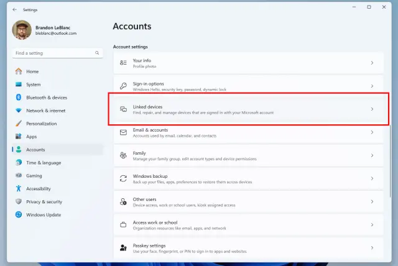Click the Windows backup icon

123,178
